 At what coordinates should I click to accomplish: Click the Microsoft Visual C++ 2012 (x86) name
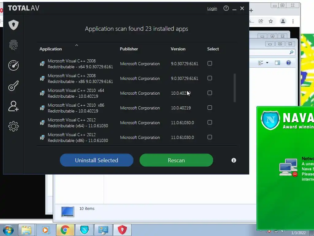pyautogui.click(x=78, y=137)
